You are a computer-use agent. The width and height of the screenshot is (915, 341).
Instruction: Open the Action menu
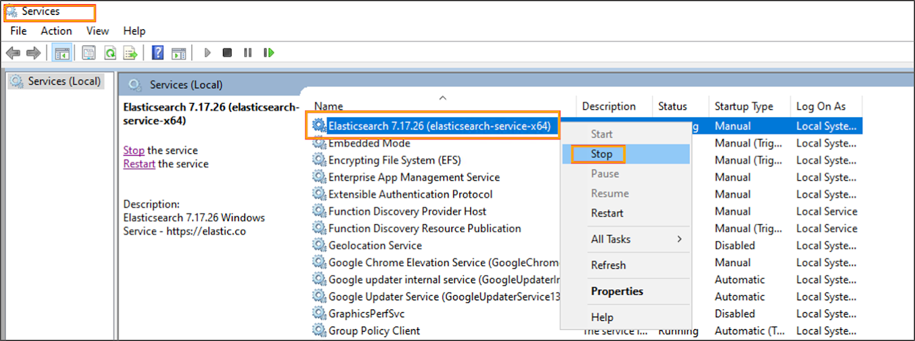[56, 31]
